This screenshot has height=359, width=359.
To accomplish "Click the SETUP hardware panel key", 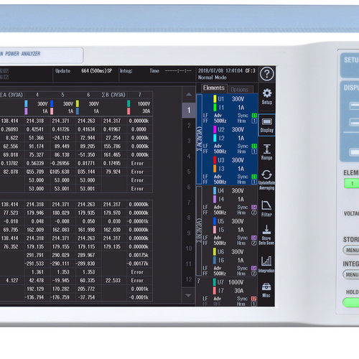I will click(350, 65).
